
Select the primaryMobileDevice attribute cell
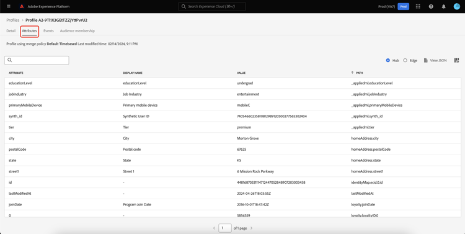point(25,105)
